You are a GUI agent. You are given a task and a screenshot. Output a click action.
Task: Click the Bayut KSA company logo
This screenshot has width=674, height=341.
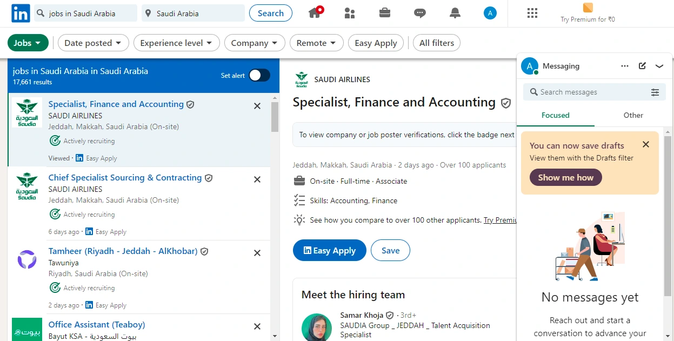point(27,329)
